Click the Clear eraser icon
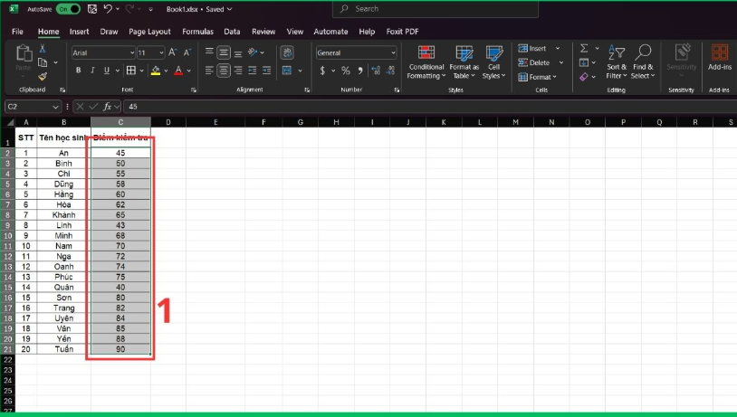This screenshot has width=737, height=417. coord(584,77)
